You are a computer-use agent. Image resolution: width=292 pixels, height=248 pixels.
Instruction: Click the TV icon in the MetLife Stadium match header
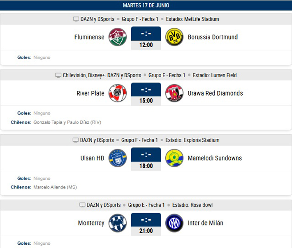tap(76, 19)
